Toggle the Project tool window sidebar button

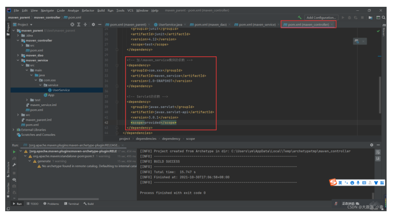click(8, 29)
